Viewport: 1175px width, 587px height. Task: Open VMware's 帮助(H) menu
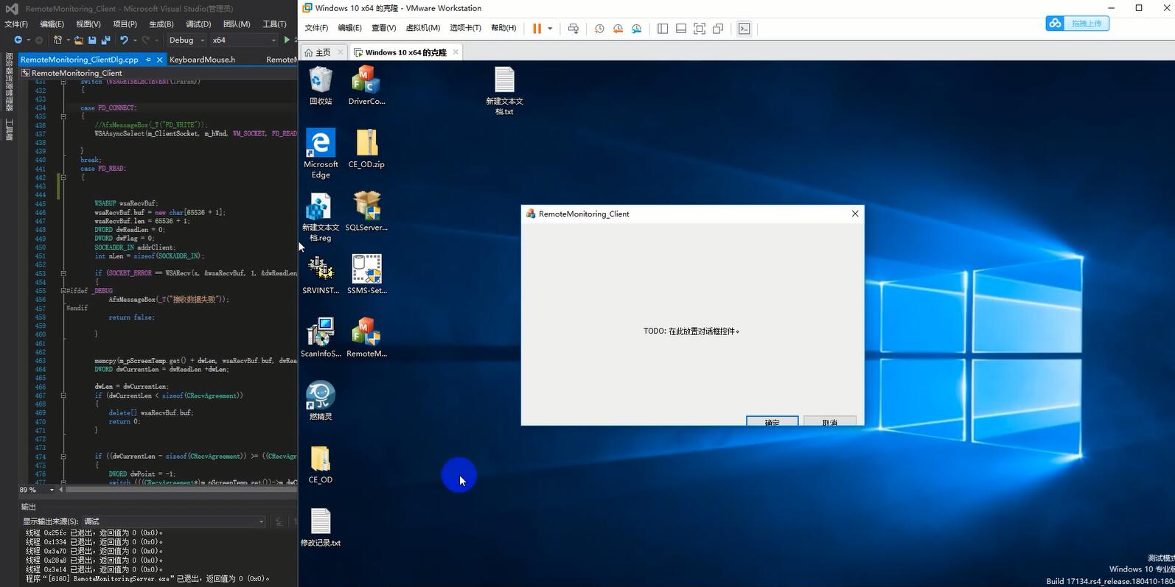503,28
